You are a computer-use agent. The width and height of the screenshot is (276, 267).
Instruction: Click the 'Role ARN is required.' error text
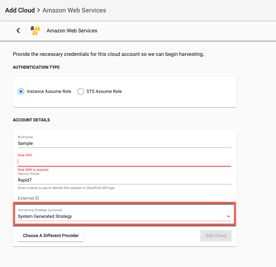(x=33, y=170)
